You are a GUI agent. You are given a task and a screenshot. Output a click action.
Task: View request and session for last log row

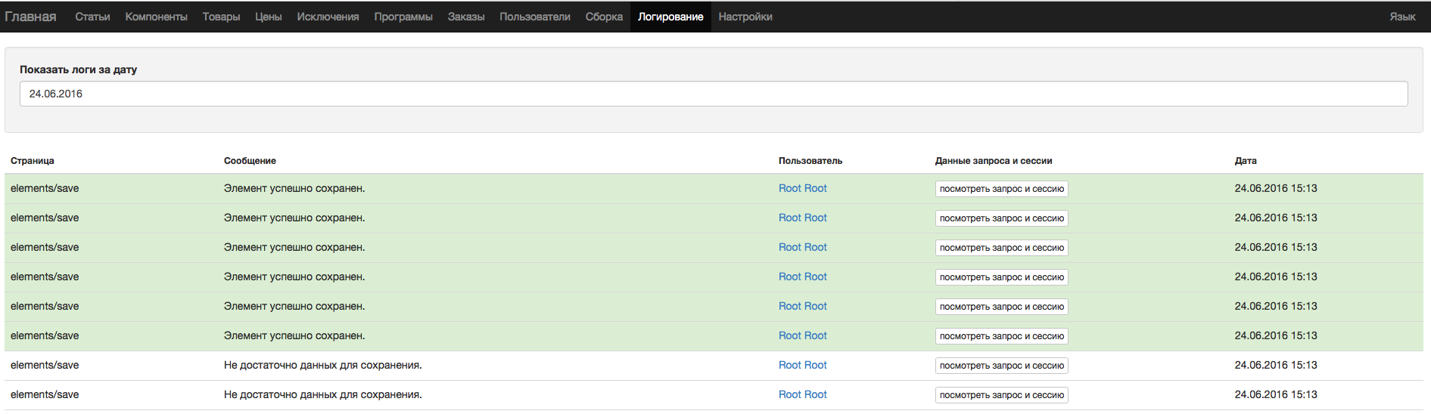[1001, 395]
